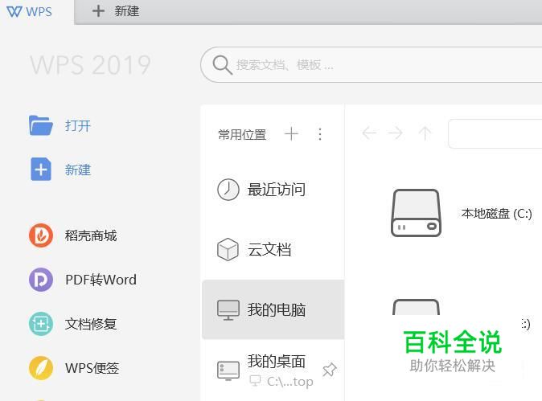This screenshot has width=542, height=401.
Task: Open the 稻壳商城 entry
Action: coord(91,235)
